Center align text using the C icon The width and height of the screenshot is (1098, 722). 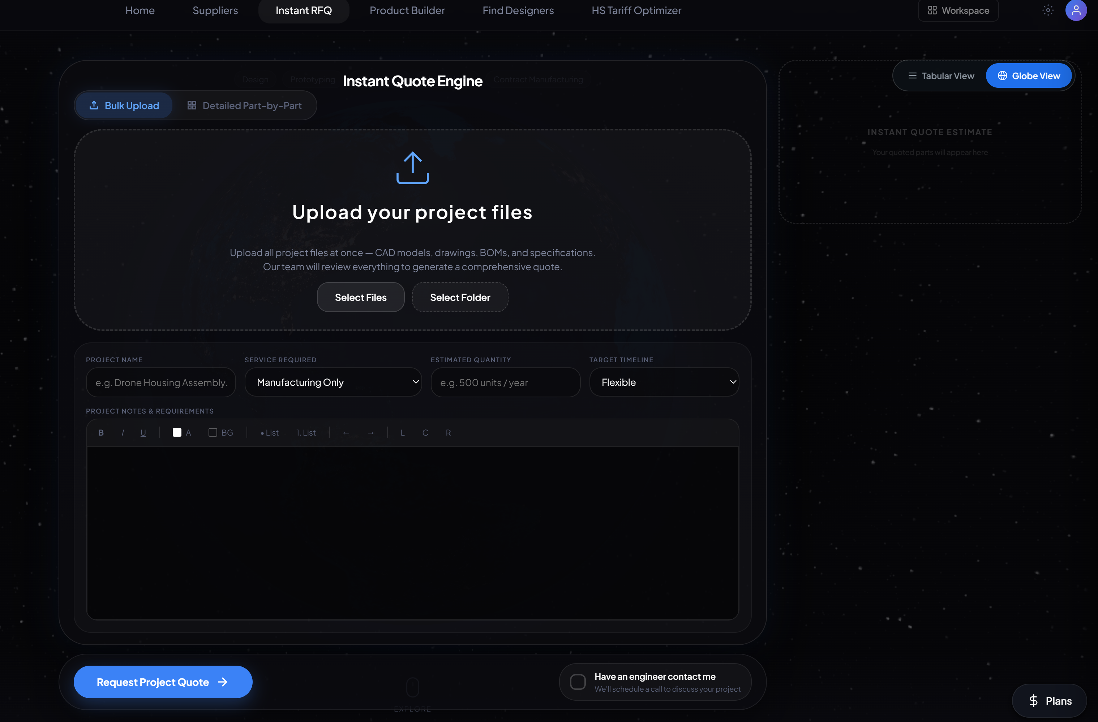[x=425, y=432]
